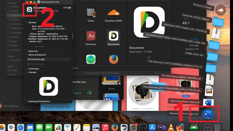The image size is (233, 131).
Task: Open Notes from the Dock
Action: 86,128
